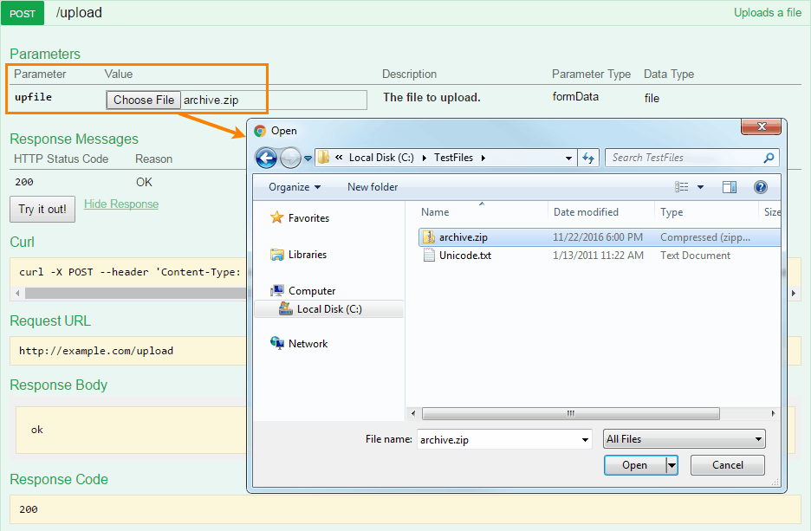Expand the view options dropdown arrow
Screen dimensions: 811x531
699,186
